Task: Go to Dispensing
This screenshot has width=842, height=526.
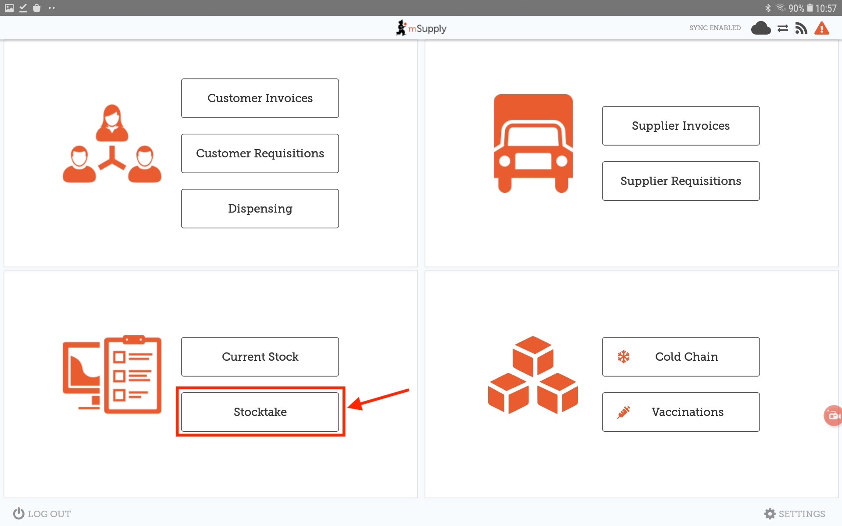Action: (260, 209)
